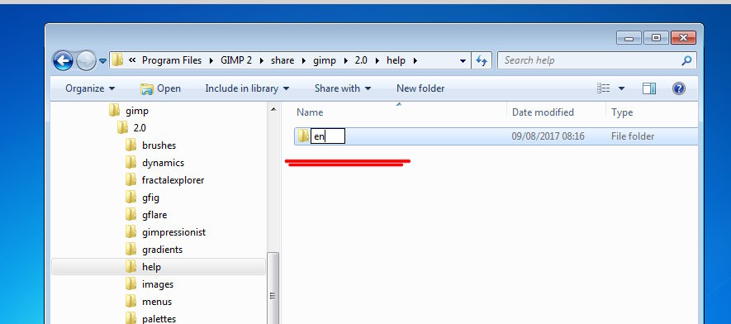731x324 pixels.
Task: Expand subfolder arrow after share breadcrumb
Action: (304, 60)
